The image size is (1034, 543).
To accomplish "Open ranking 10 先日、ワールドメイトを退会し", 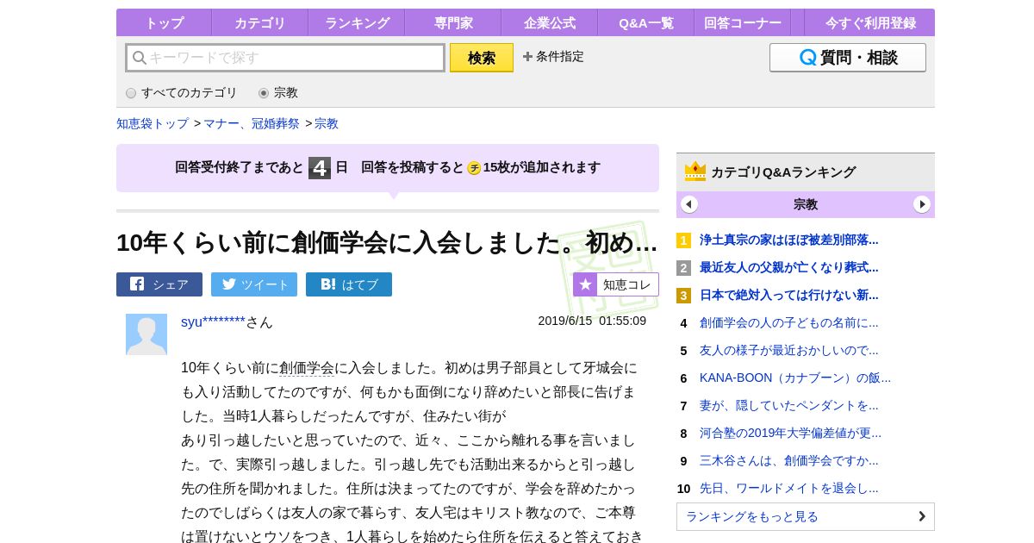I will [788, 488].
